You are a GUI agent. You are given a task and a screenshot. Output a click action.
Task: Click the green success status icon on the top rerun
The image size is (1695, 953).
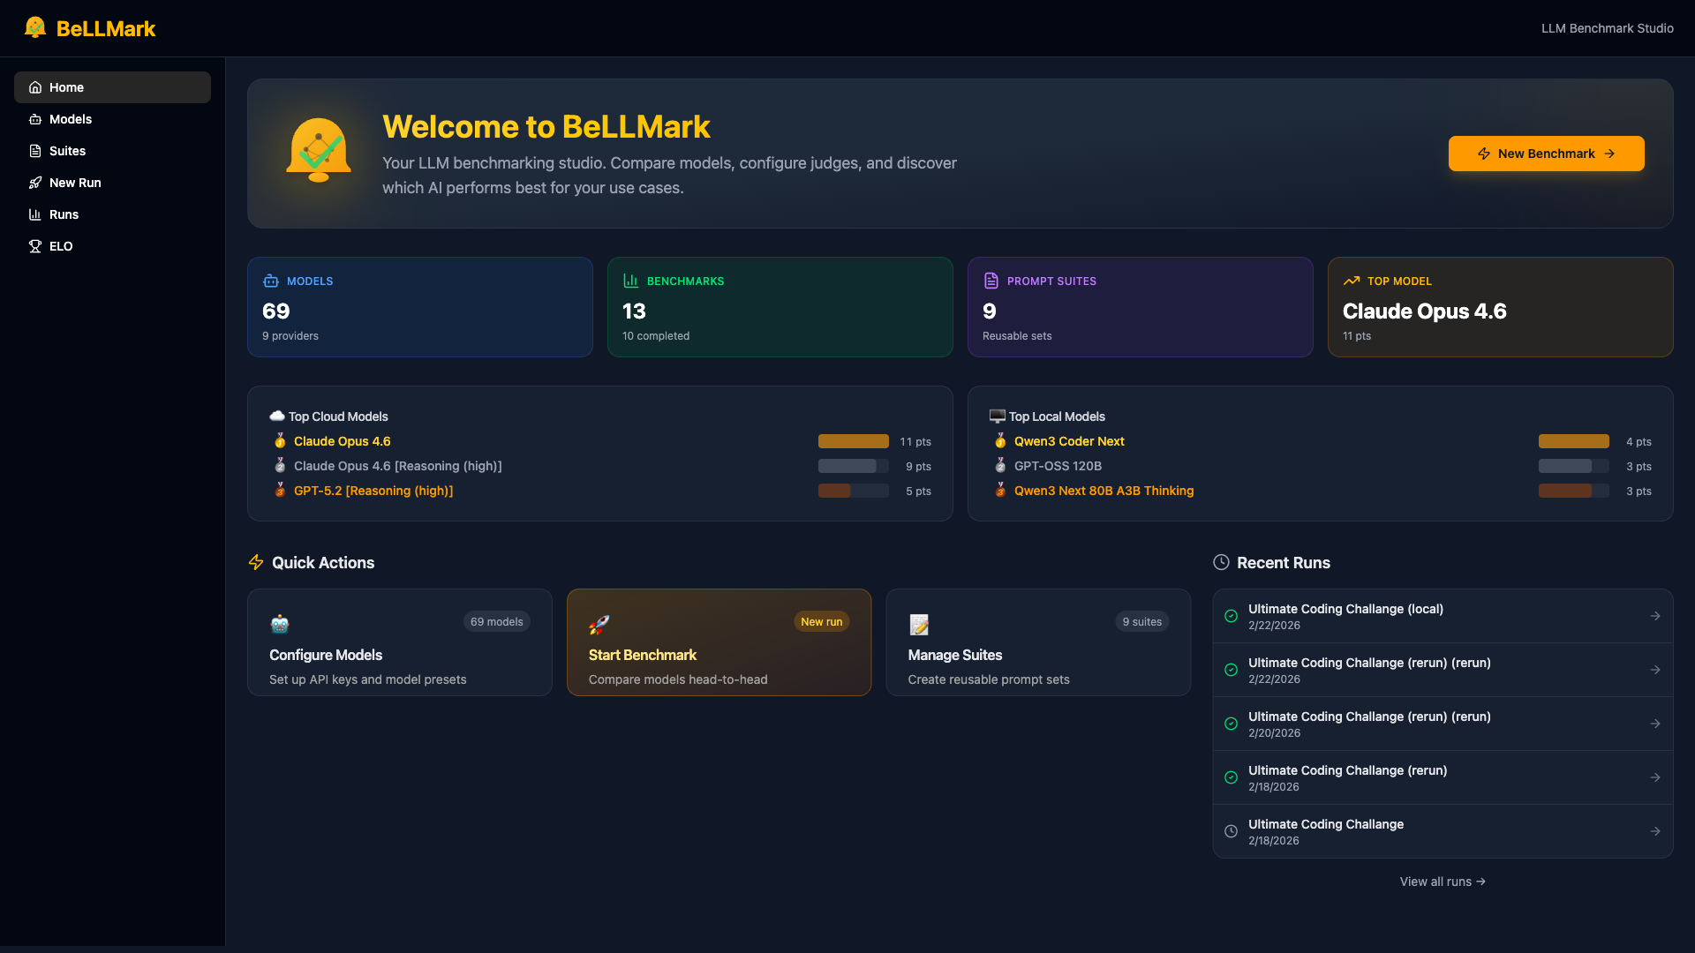point(1231,616)
